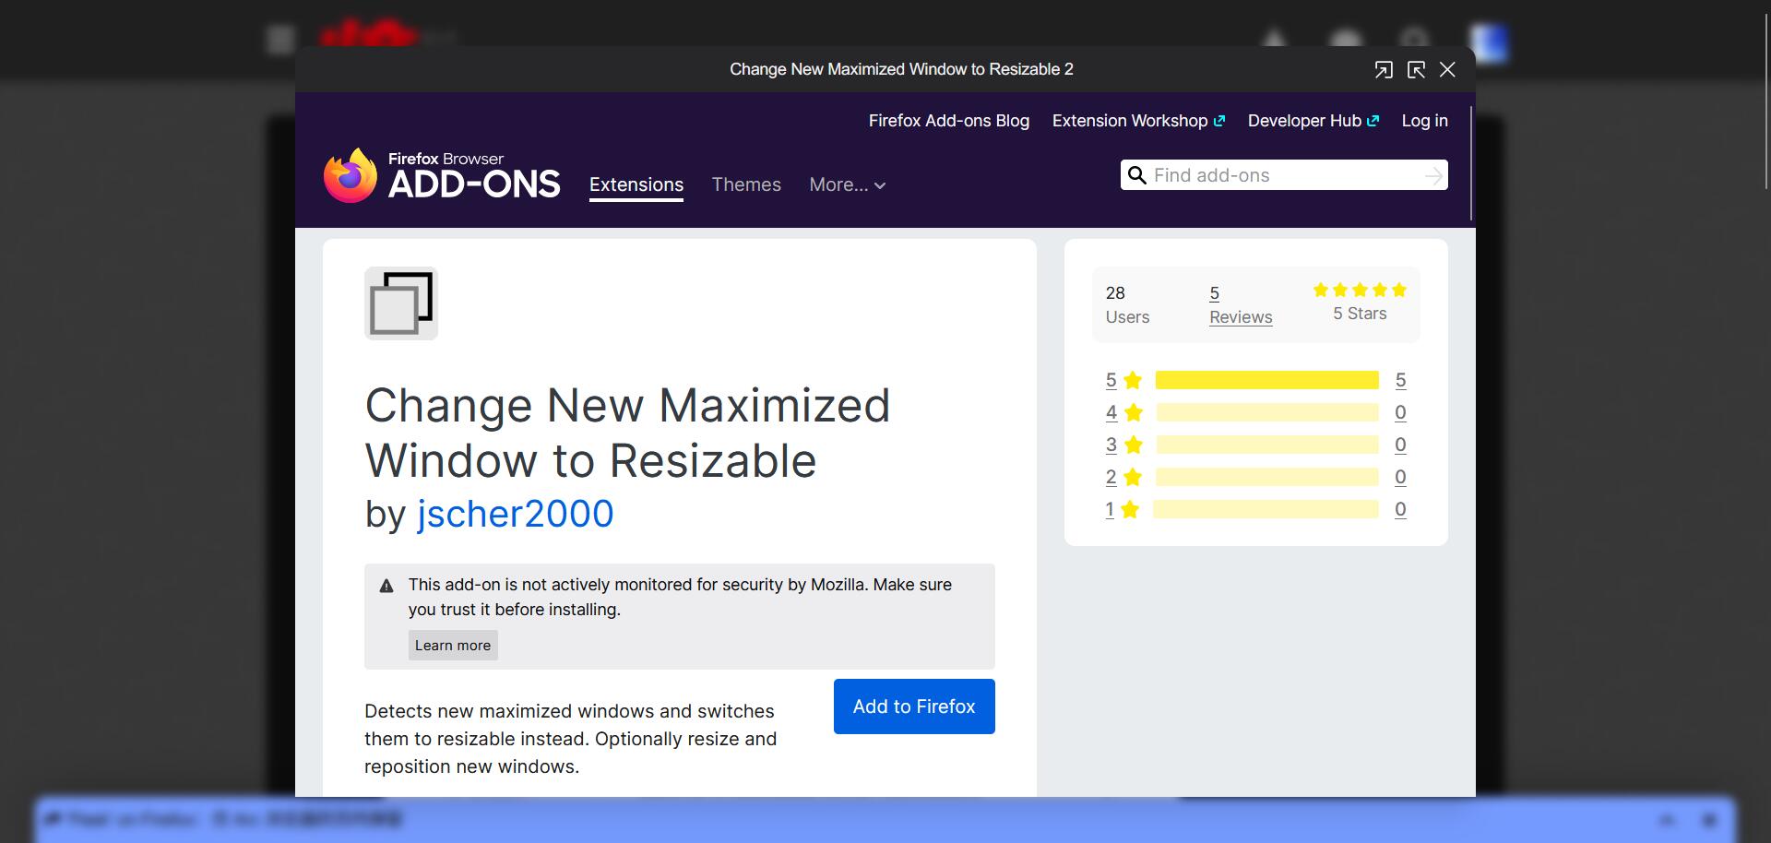1771x843 pixels.
Task: Open popup in new tab icon
Action: point(1383,70)
